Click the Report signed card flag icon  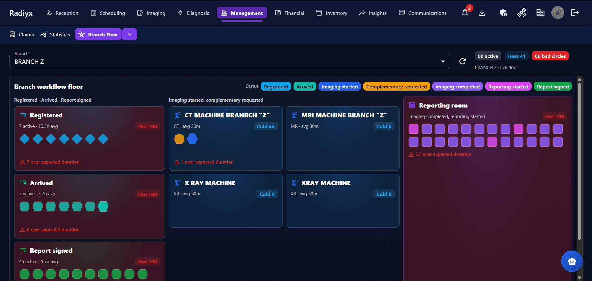pyautogui.click(x=23, y=250)
